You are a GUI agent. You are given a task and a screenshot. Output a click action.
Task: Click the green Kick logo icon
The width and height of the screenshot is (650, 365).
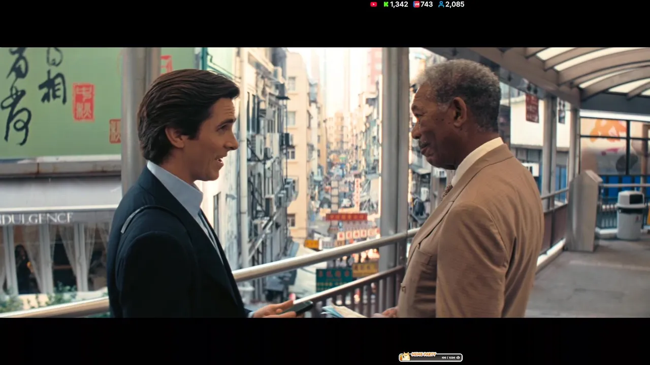[x=386, y=4]
